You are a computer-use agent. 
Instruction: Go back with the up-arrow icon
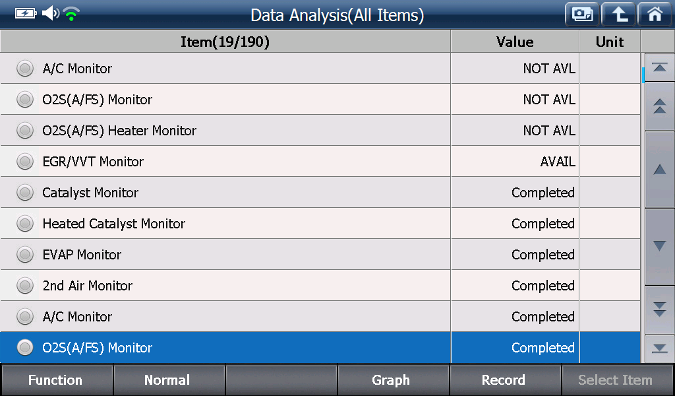click(618, 15)
